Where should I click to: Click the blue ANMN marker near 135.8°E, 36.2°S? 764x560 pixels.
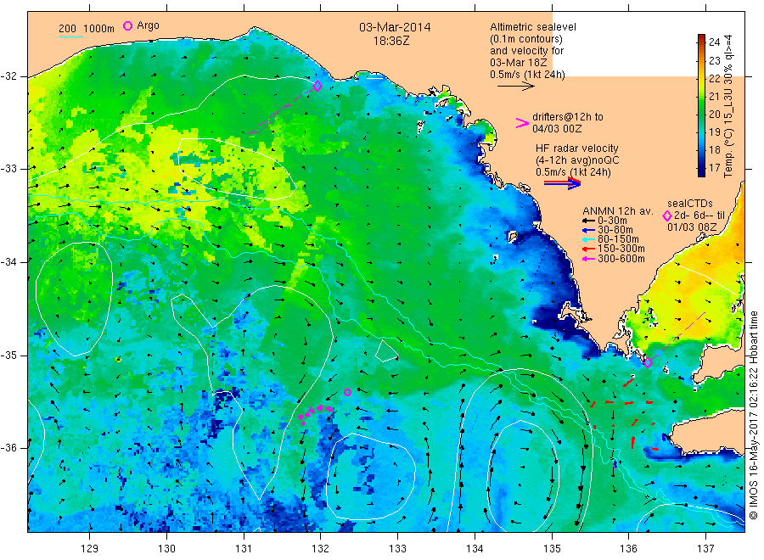pyautogui.click(x=615, y=464)
